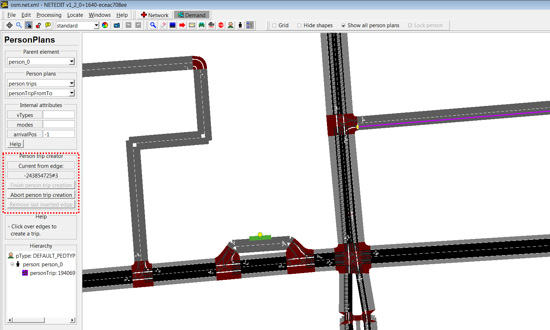The image size is (550, 330).
Task: Click the recenter view icon
Action: tap(9, 25)
